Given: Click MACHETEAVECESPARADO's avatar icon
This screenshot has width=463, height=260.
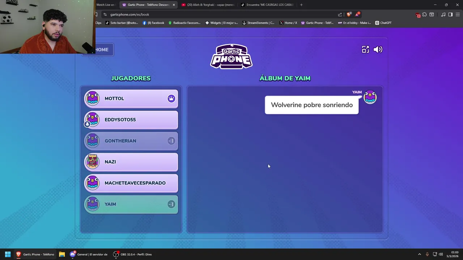Looking at the screenshot, I should 92,183.
